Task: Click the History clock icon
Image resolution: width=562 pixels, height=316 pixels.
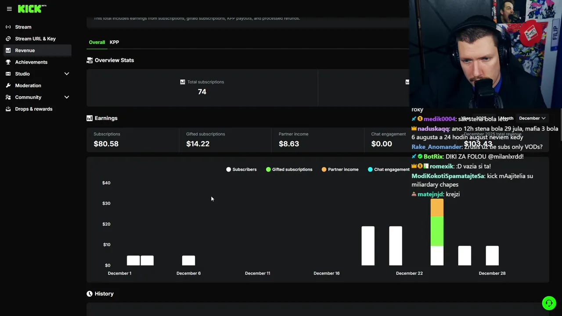Action: pos(90,294)
